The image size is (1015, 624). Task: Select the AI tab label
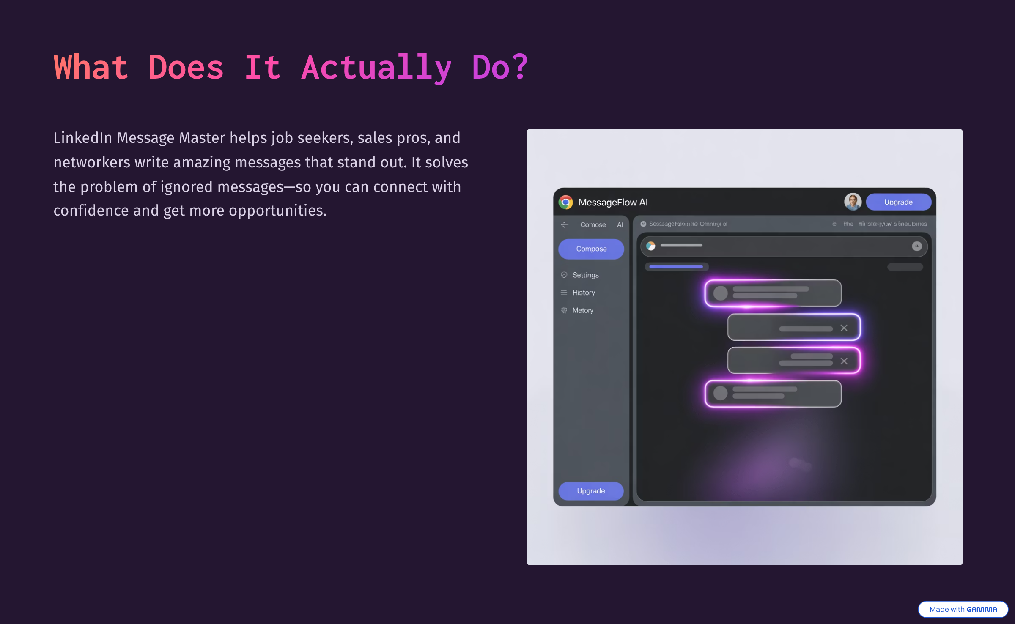pyautogui.click(x=620, y=225)
